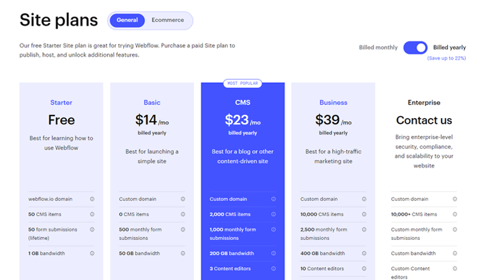Click the Billed monthly label
This screenshot has height=280, width=485.
378,48
